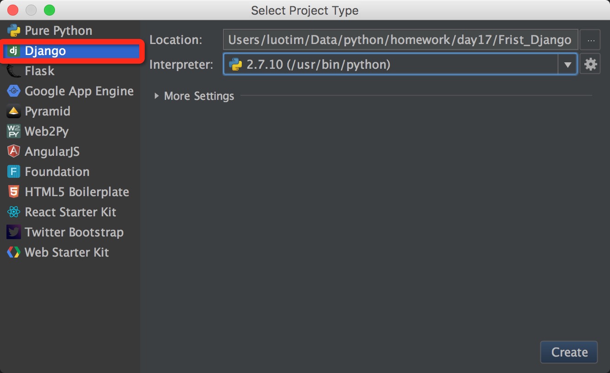Select the 2.7.10 interpreter combo box text
Viewport: 610px width, 373px height.
tap(318, 65)
